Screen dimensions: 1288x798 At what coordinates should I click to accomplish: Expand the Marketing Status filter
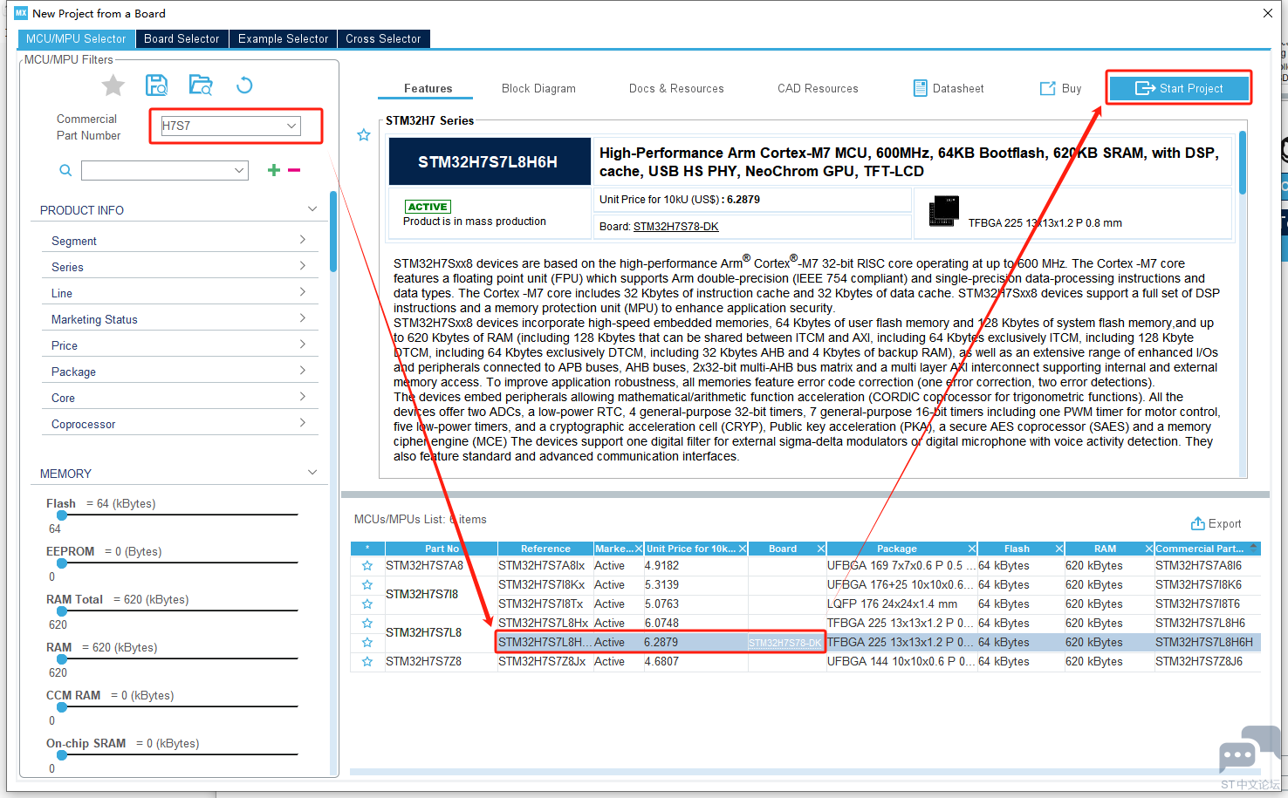pos(303,318)
